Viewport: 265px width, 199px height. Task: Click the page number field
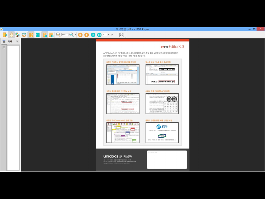pos(105,34)
